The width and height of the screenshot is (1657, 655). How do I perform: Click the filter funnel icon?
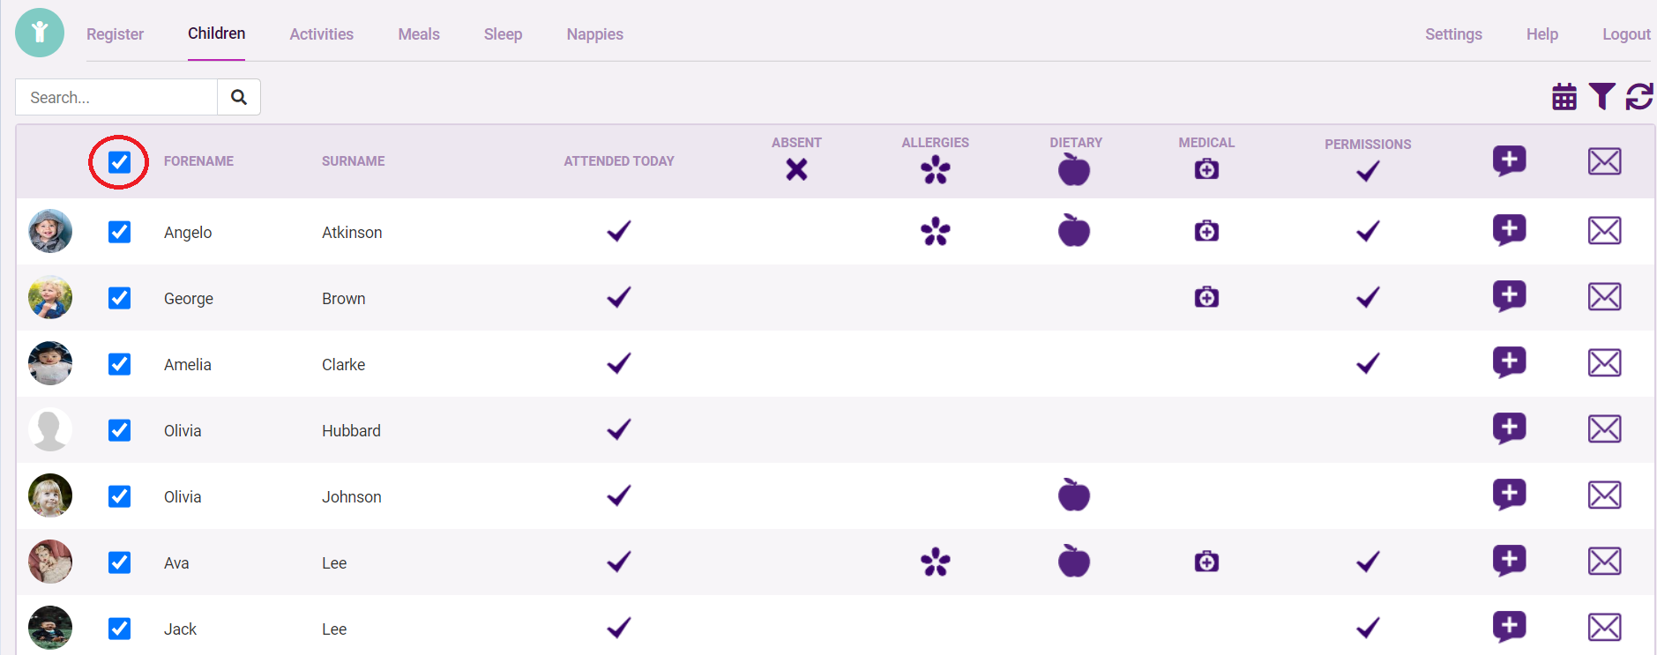click(x=1601, y=96)
